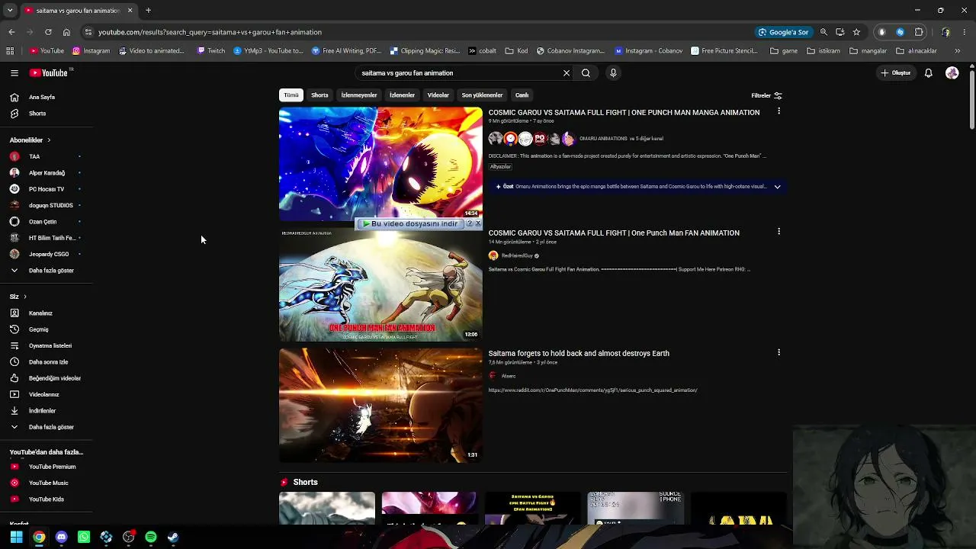Image resolution: width=976 pixels, height=549 pixels.
Task: Open the Siz section header
Action: [x=18, y=297]
